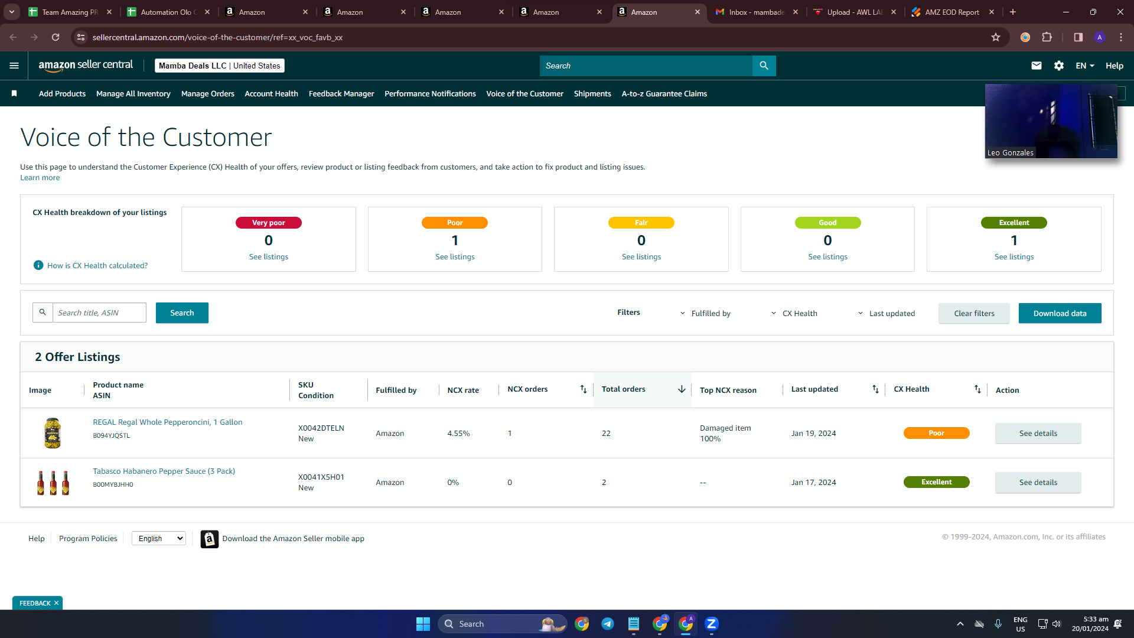The height and width of the screenshot is (638, 1134).
Task: Open the Windows Start menu
Action: (423, 624)
